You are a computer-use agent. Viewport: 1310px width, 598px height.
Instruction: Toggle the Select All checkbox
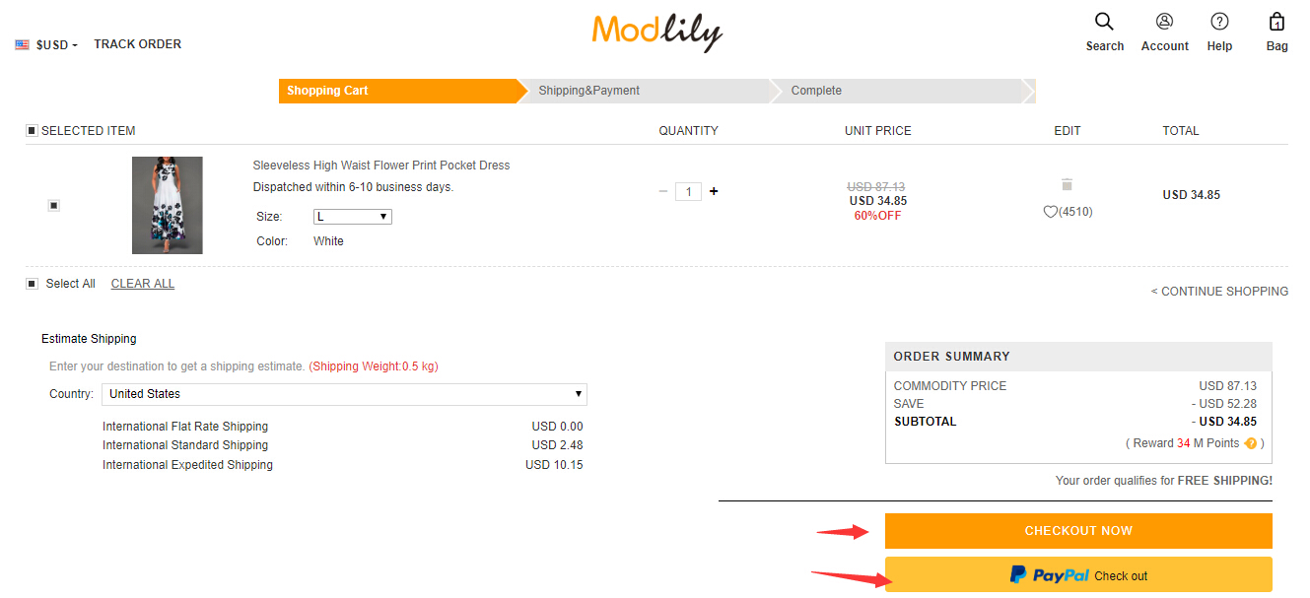32,284
